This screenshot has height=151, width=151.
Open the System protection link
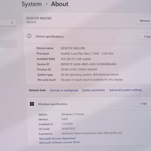pos(94,90)
